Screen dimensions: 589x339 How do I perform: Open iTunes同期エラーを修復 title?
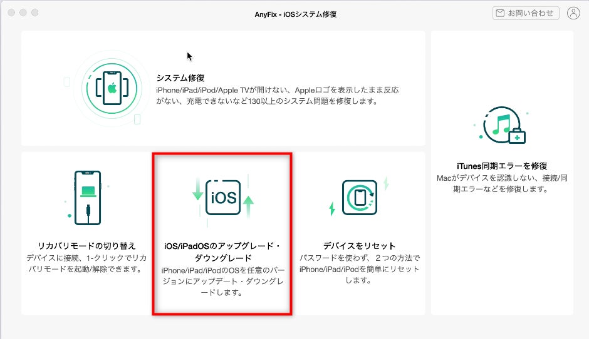coord(502,166)
